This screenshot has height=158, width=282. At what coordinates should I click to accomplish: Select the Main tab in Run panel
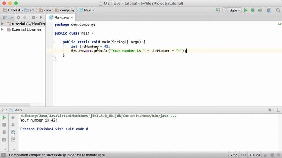pos(15,110)
